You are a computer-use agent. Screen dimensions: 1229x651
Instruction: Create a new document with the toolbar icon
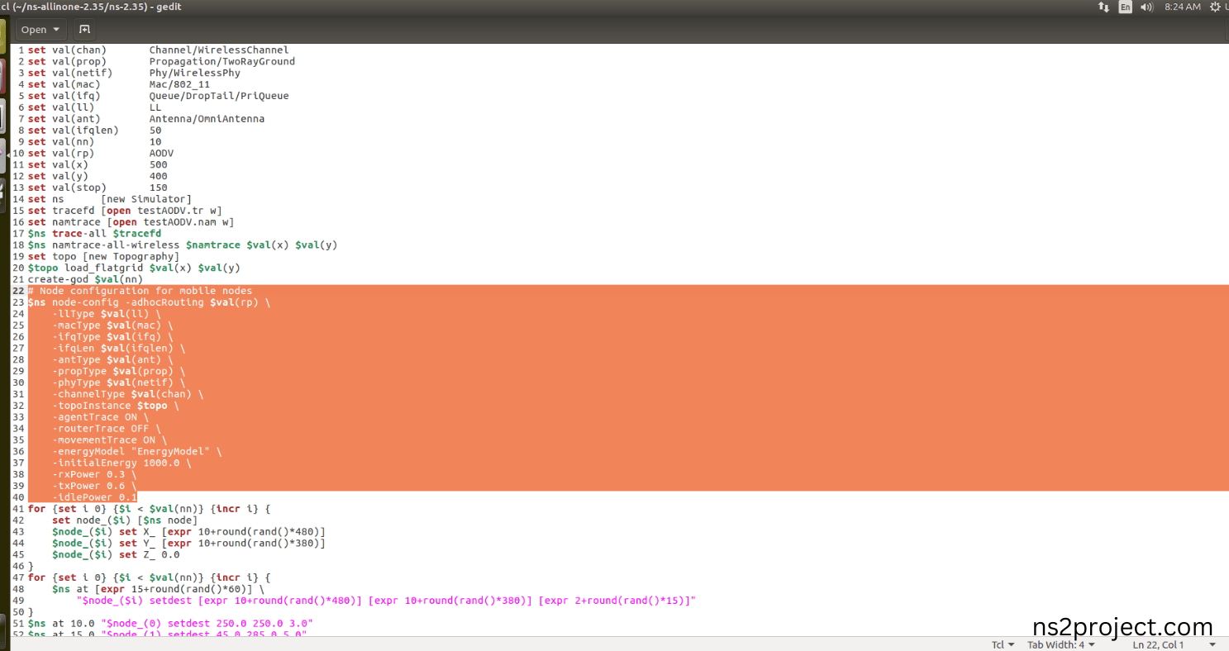(x=84, y=30)
